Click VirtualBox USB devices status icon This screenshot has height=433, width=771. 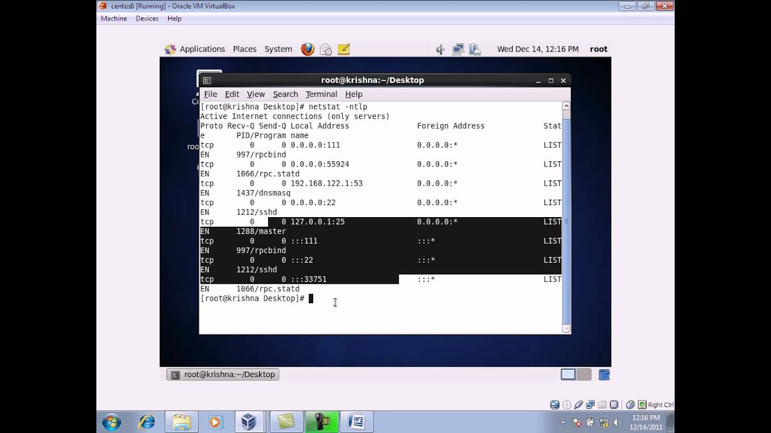pos(578,405)
